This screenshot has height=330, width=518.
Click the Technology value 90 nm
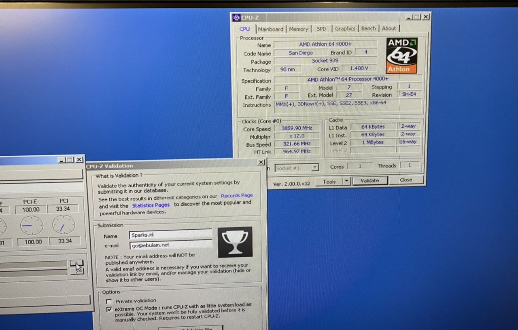[x=287, y=69]
